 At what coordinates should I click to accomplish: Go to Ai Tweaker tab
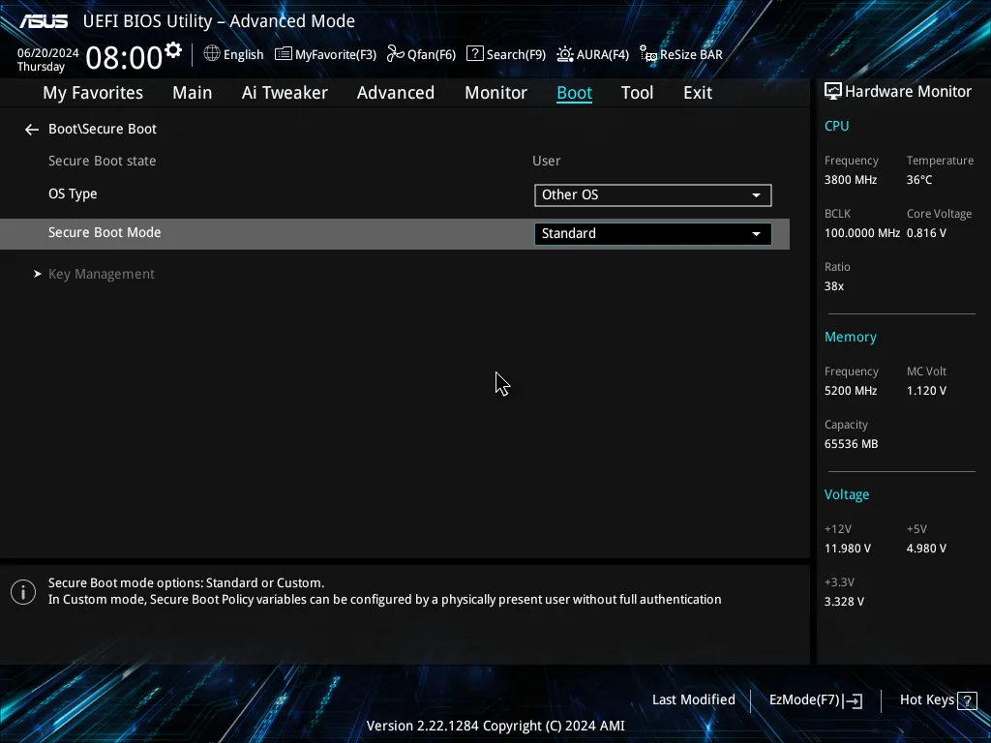[x=285, y=93]
